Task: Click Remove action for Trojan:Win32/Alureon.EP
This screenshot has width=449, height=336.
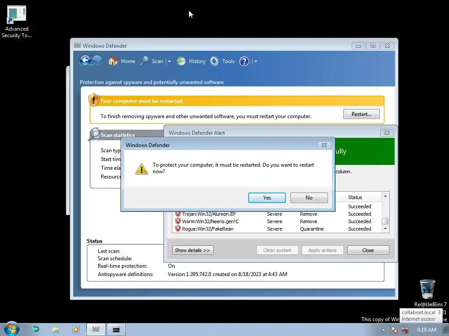Action: tap(308, 214)
